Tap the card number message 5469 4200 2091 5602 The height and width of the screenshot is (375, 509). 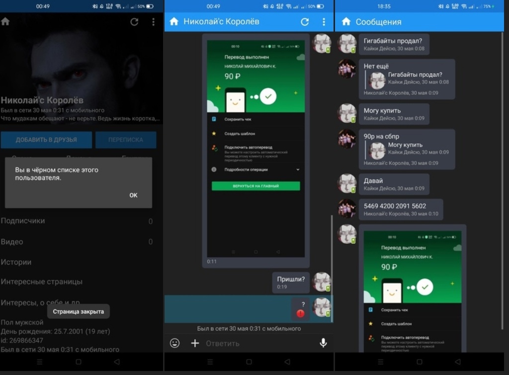tap(395, 206)
